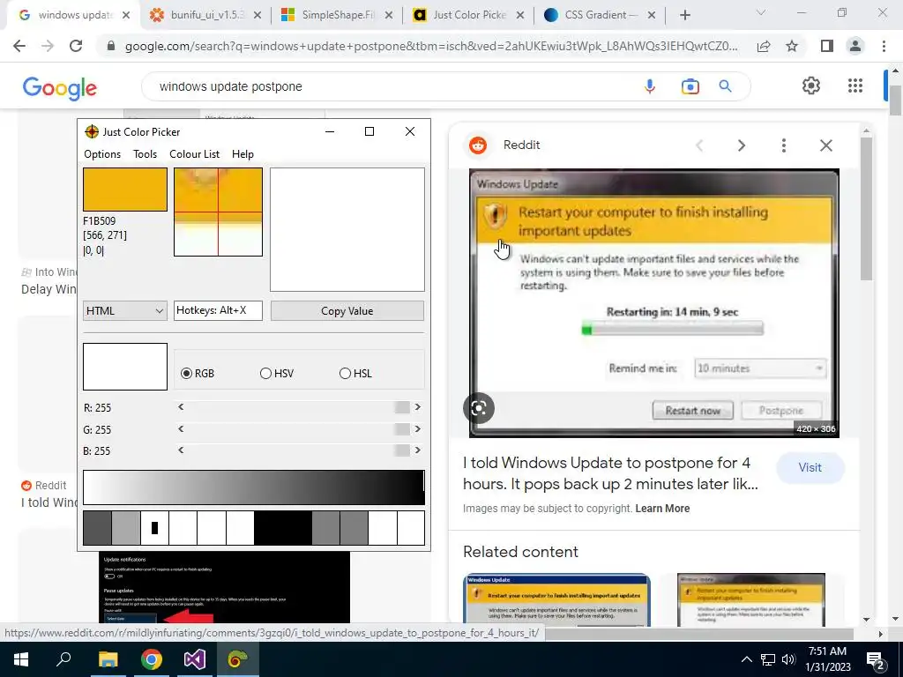Click the G value slider track
This screenshot has height=677, width=903.
299,429
